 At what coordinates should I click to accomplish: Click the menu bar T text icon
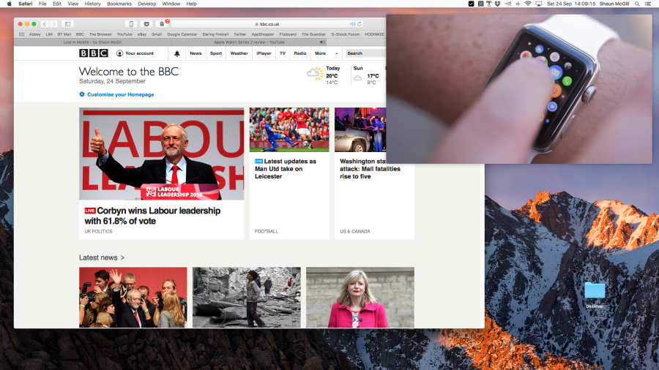[x=489, y=4]
